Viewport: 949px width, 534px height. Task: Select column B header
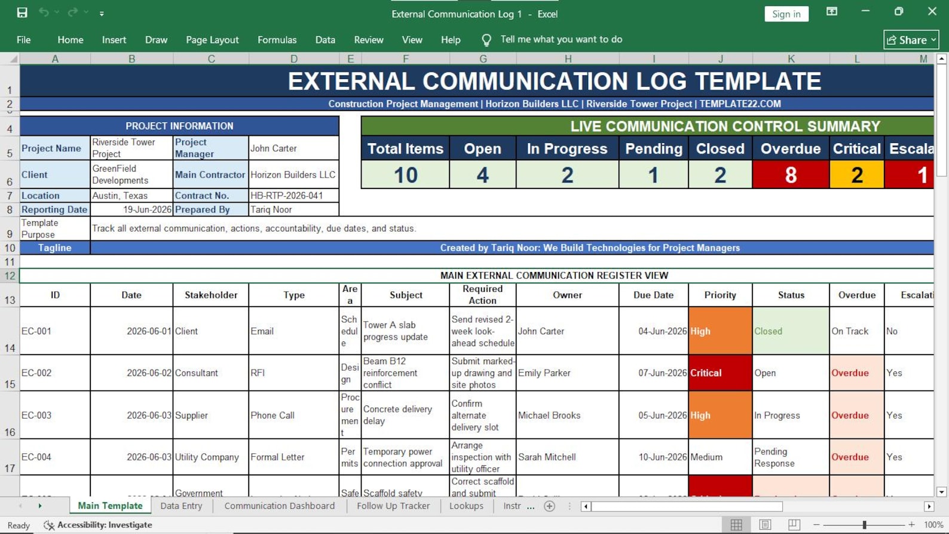pyautogui.click(x=131, y=59)
